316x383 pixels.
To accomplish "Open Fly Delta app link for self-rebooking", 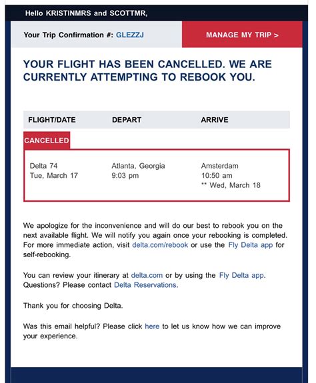I will (251, 244).
